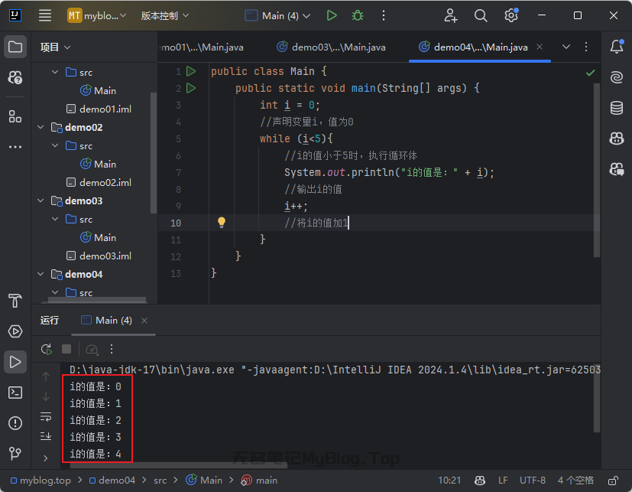Open the code with me icon
632x492 pixels.
(x=451, y=16)
